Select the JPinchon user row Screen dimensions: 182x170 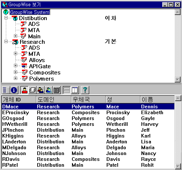(x=88, y=130)
